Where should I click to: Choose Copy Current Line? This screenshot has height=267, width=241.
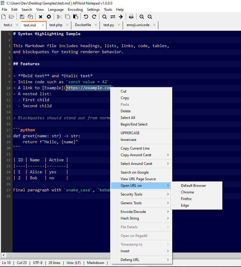pyautogui.click(x=141, y=148)
